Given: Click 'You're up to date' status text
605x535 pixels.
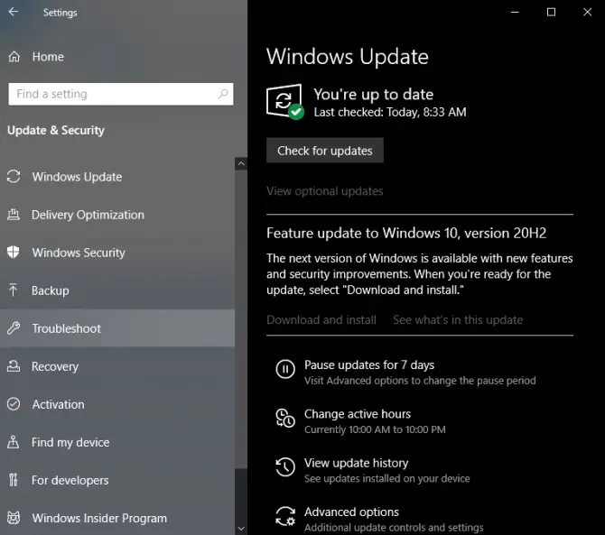Looking at the screenshot, I should pyautogui.click(x=373, y=94).
